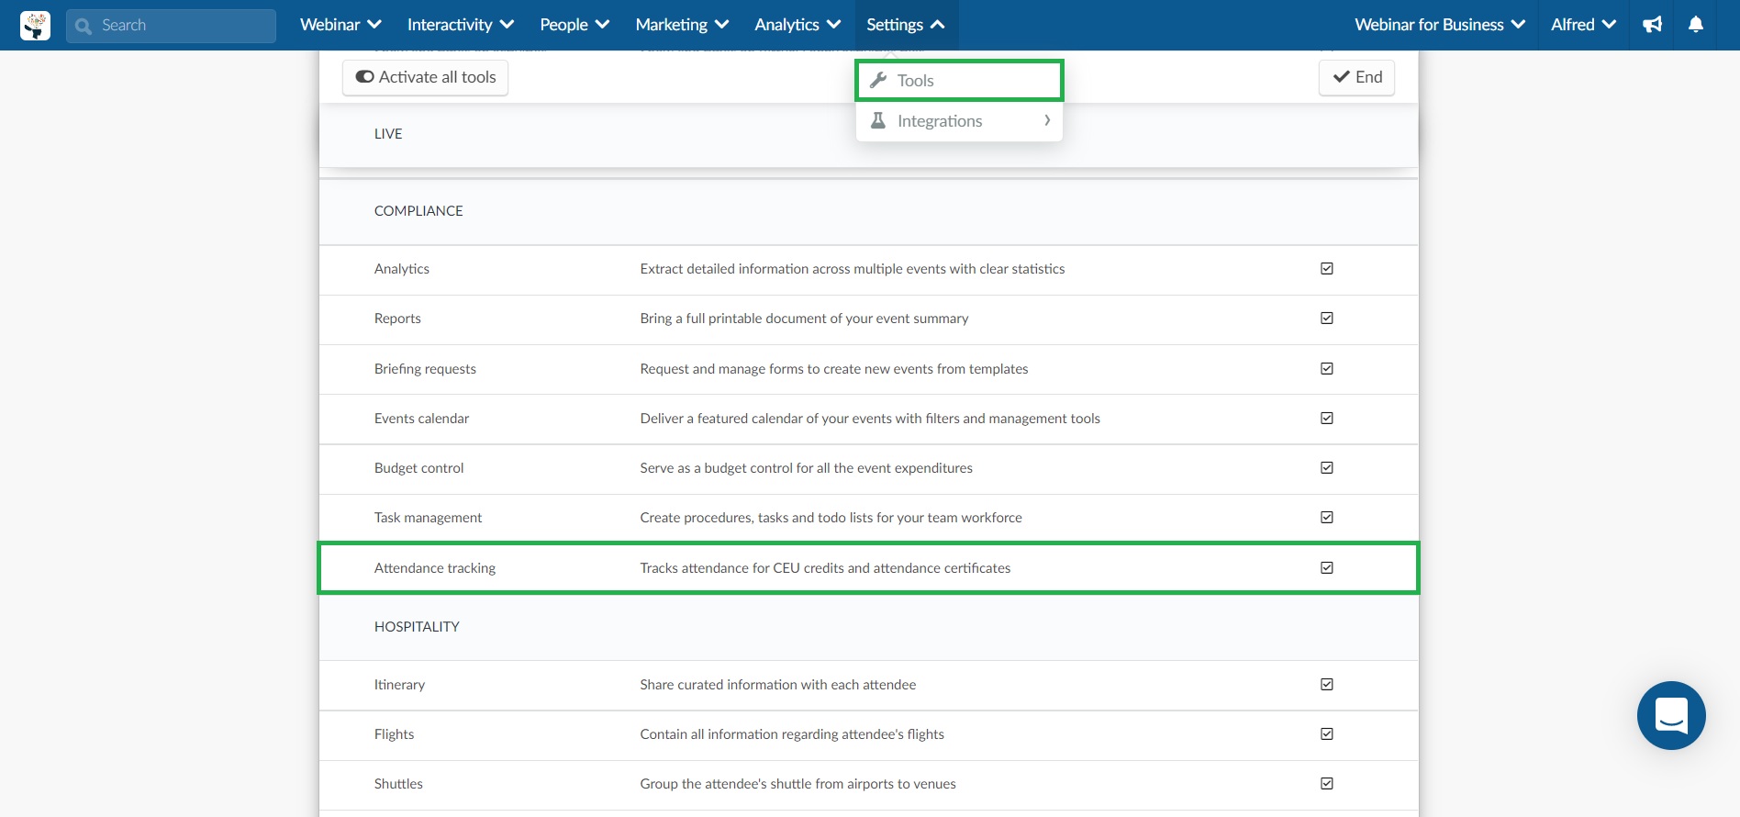Open the chat support bubble
Viewport: 1740px width, 817px height.
(1671, 715)
